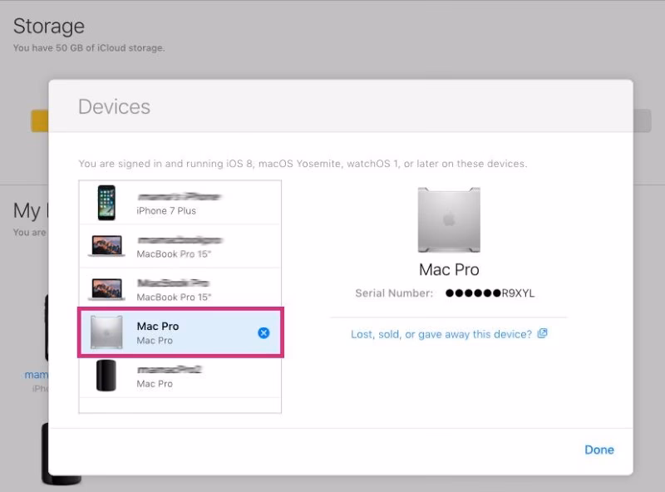
Task: Open 'Lost, sold, or gave away this device?' link
Action: [x=441, y=334]
